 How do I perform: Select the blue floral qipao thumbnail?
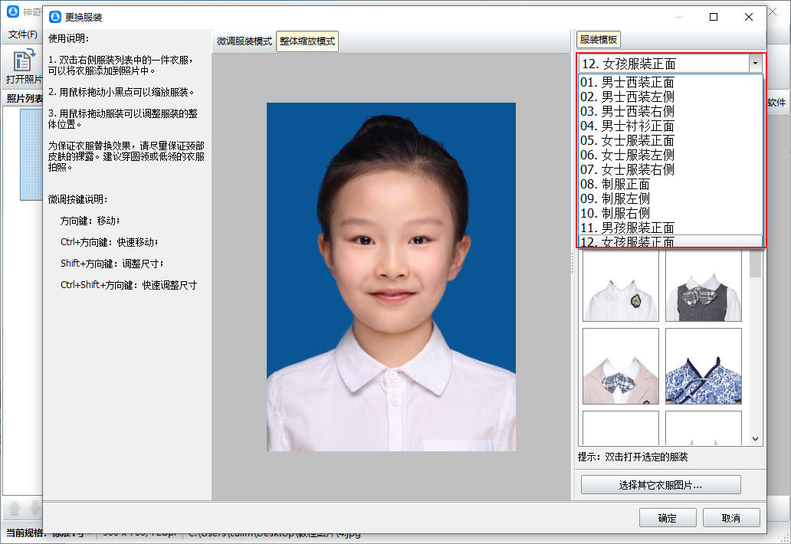point(703,366)
